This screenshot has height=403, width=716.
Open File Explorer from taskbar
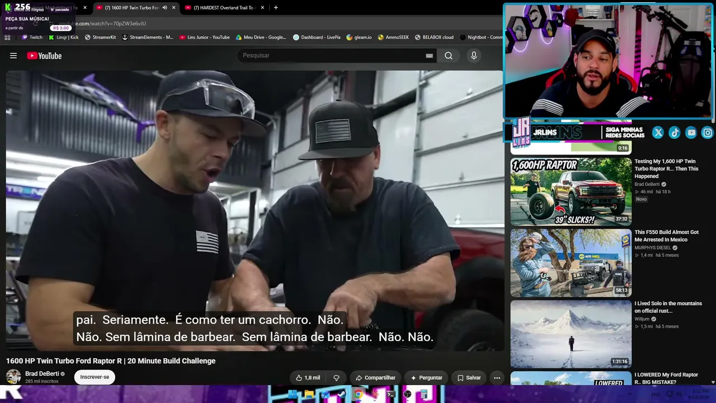309,394
